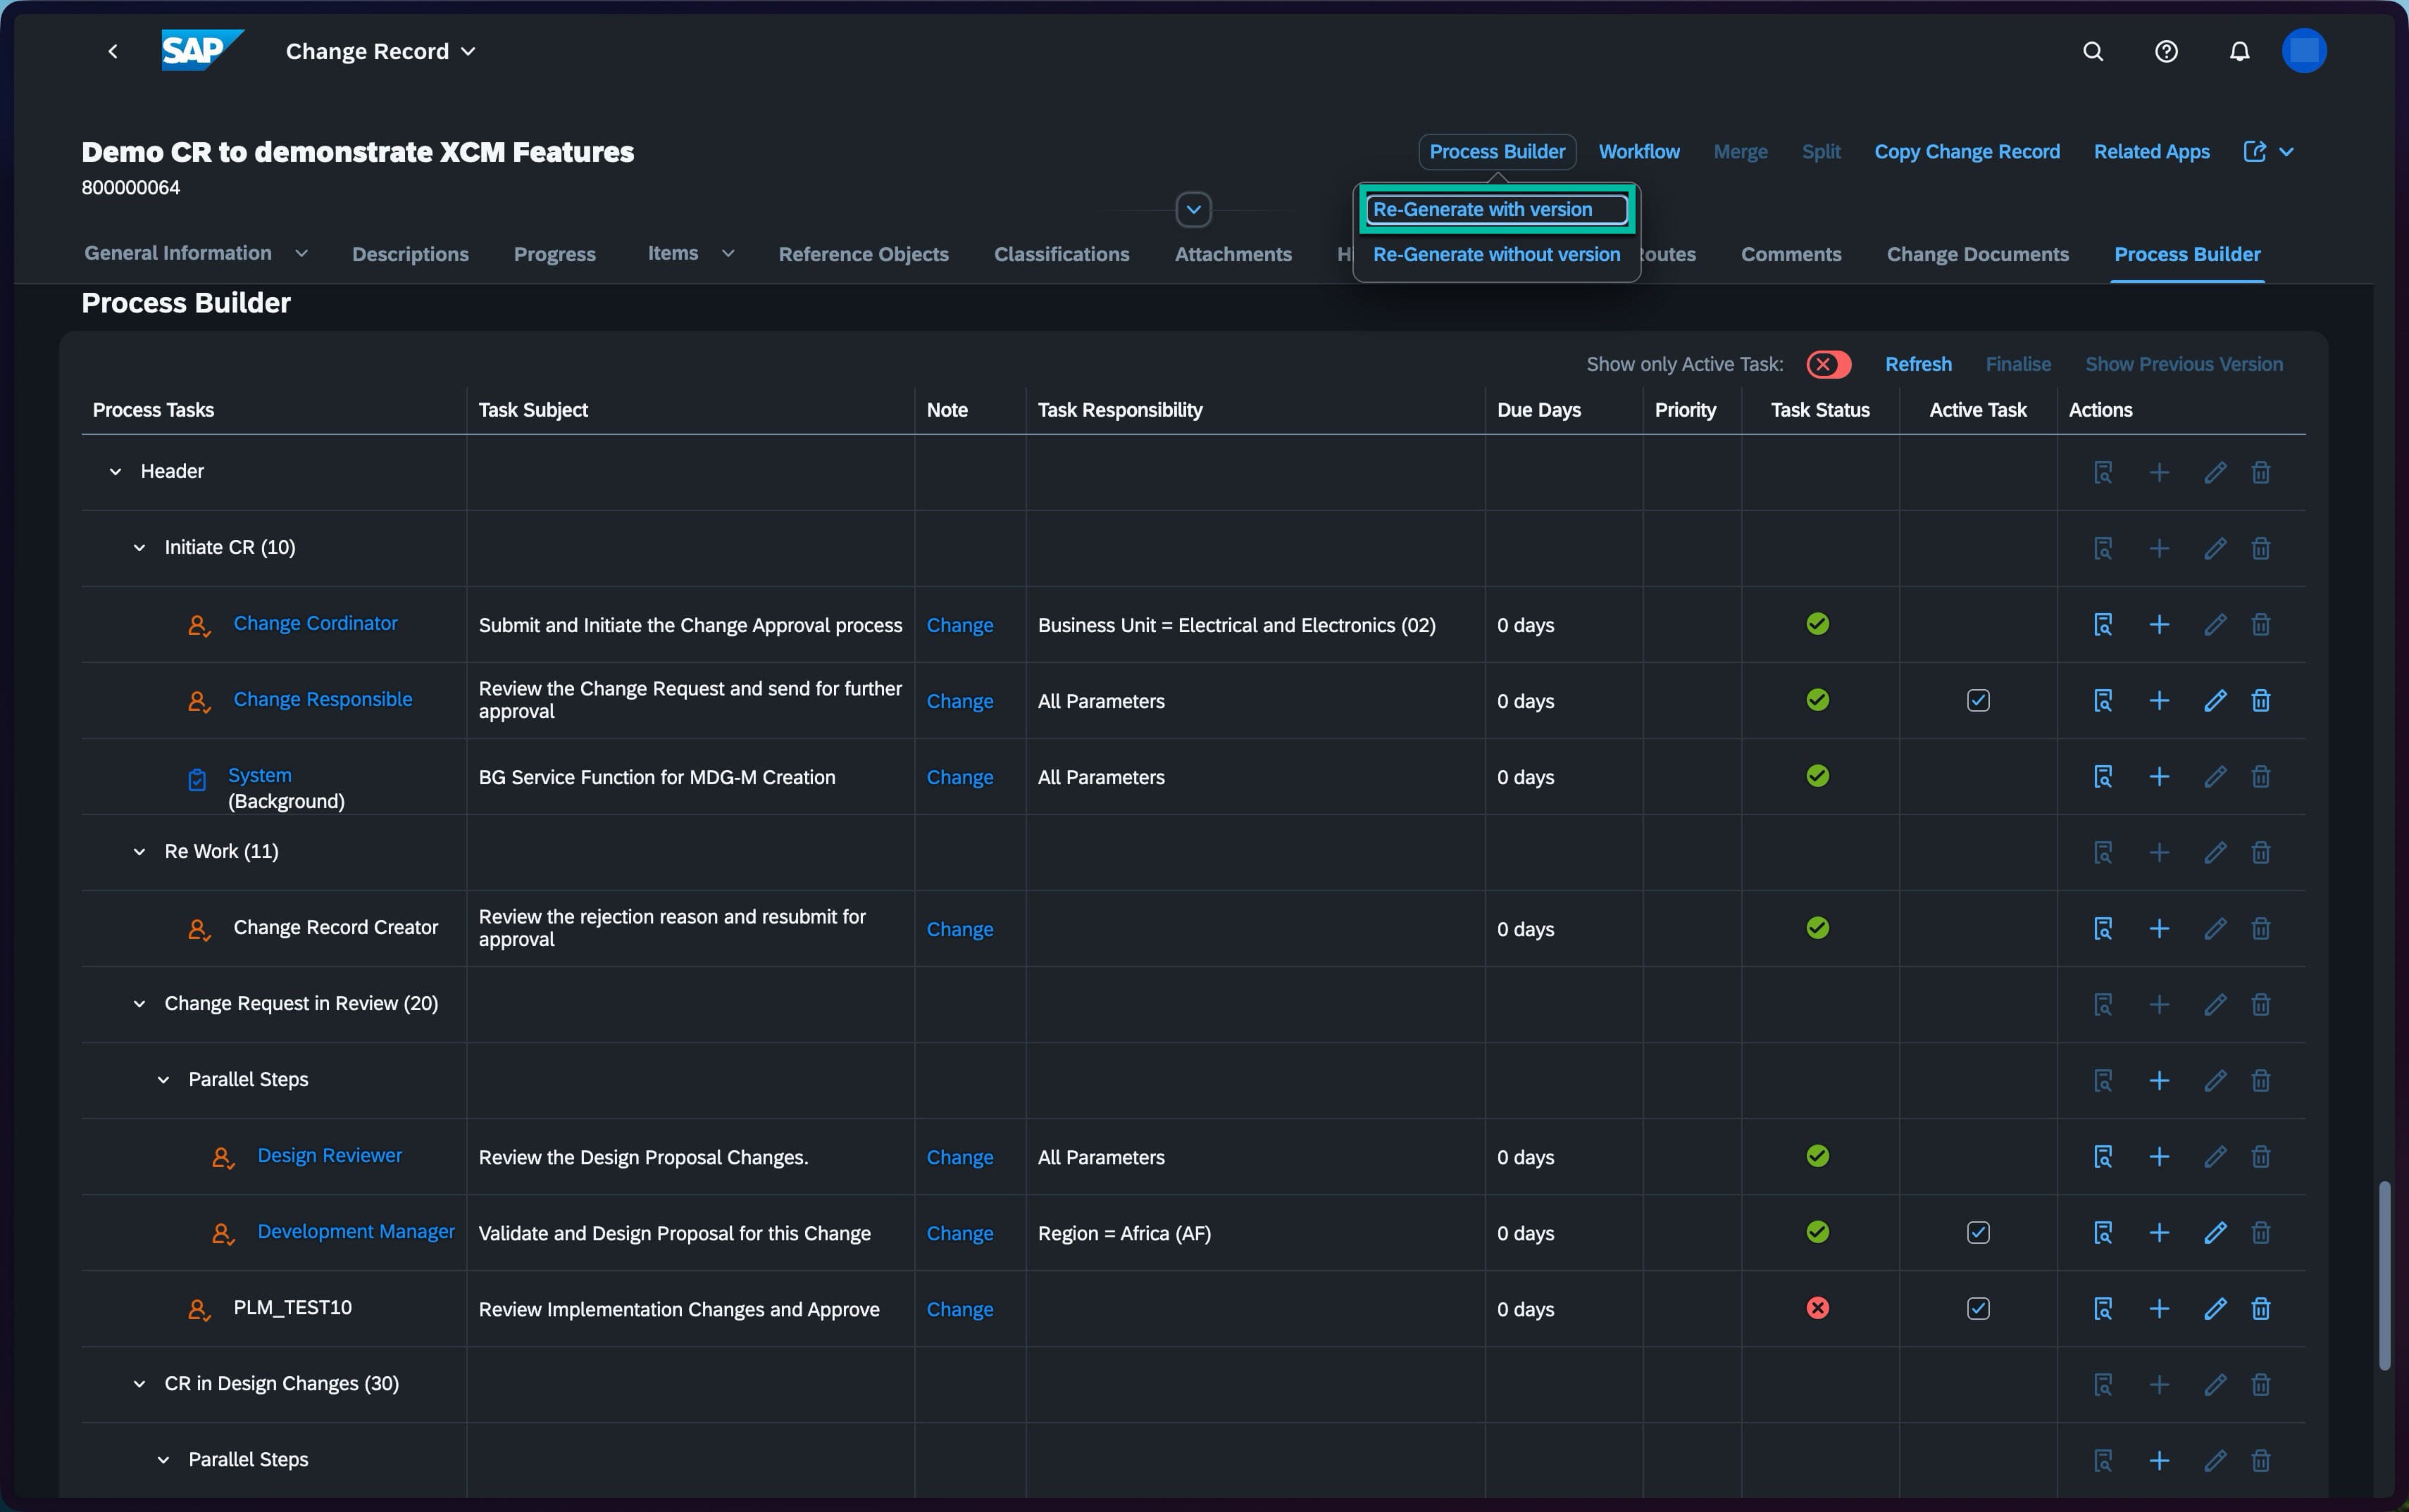Open the details icon for Design Reviewer
2409x1512 pixels.
pos(2103,1156)
